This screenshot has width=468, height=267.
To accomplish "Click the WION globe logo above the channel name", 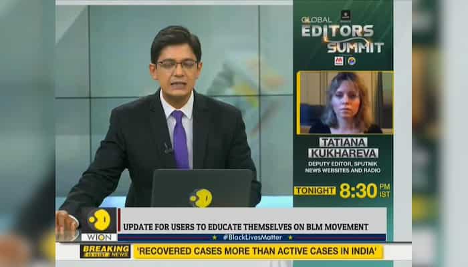I will (x=99, y=220).
